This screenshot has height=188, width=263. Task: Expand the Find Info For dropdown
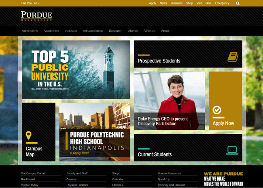[x=30, y=3]
